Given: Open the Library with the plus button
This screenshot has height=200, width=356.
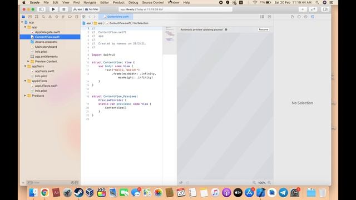Looking at the screenshot, I should coord(303,9).
